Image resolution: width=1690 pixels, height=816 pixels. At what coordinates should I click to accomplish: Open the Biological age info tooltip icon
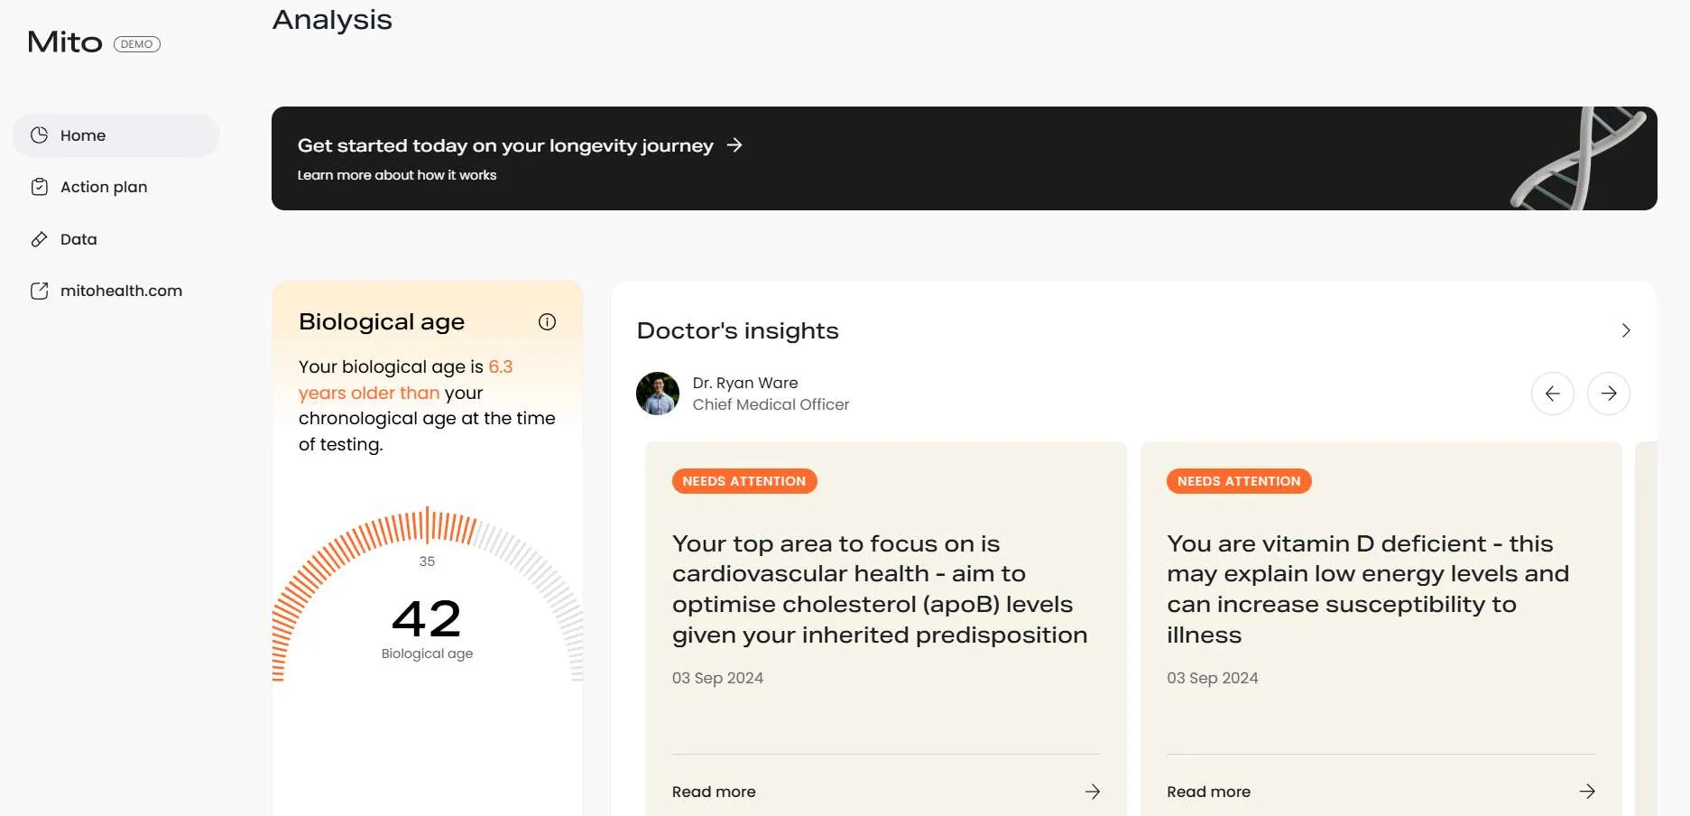(x=548, y=321)
